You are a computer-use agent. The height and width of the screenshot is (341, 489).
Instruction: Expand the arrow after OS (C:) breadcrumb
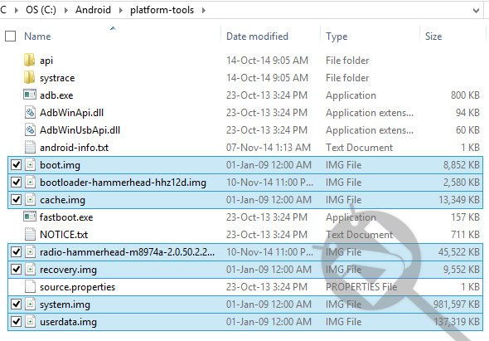(x=65, y=10)
